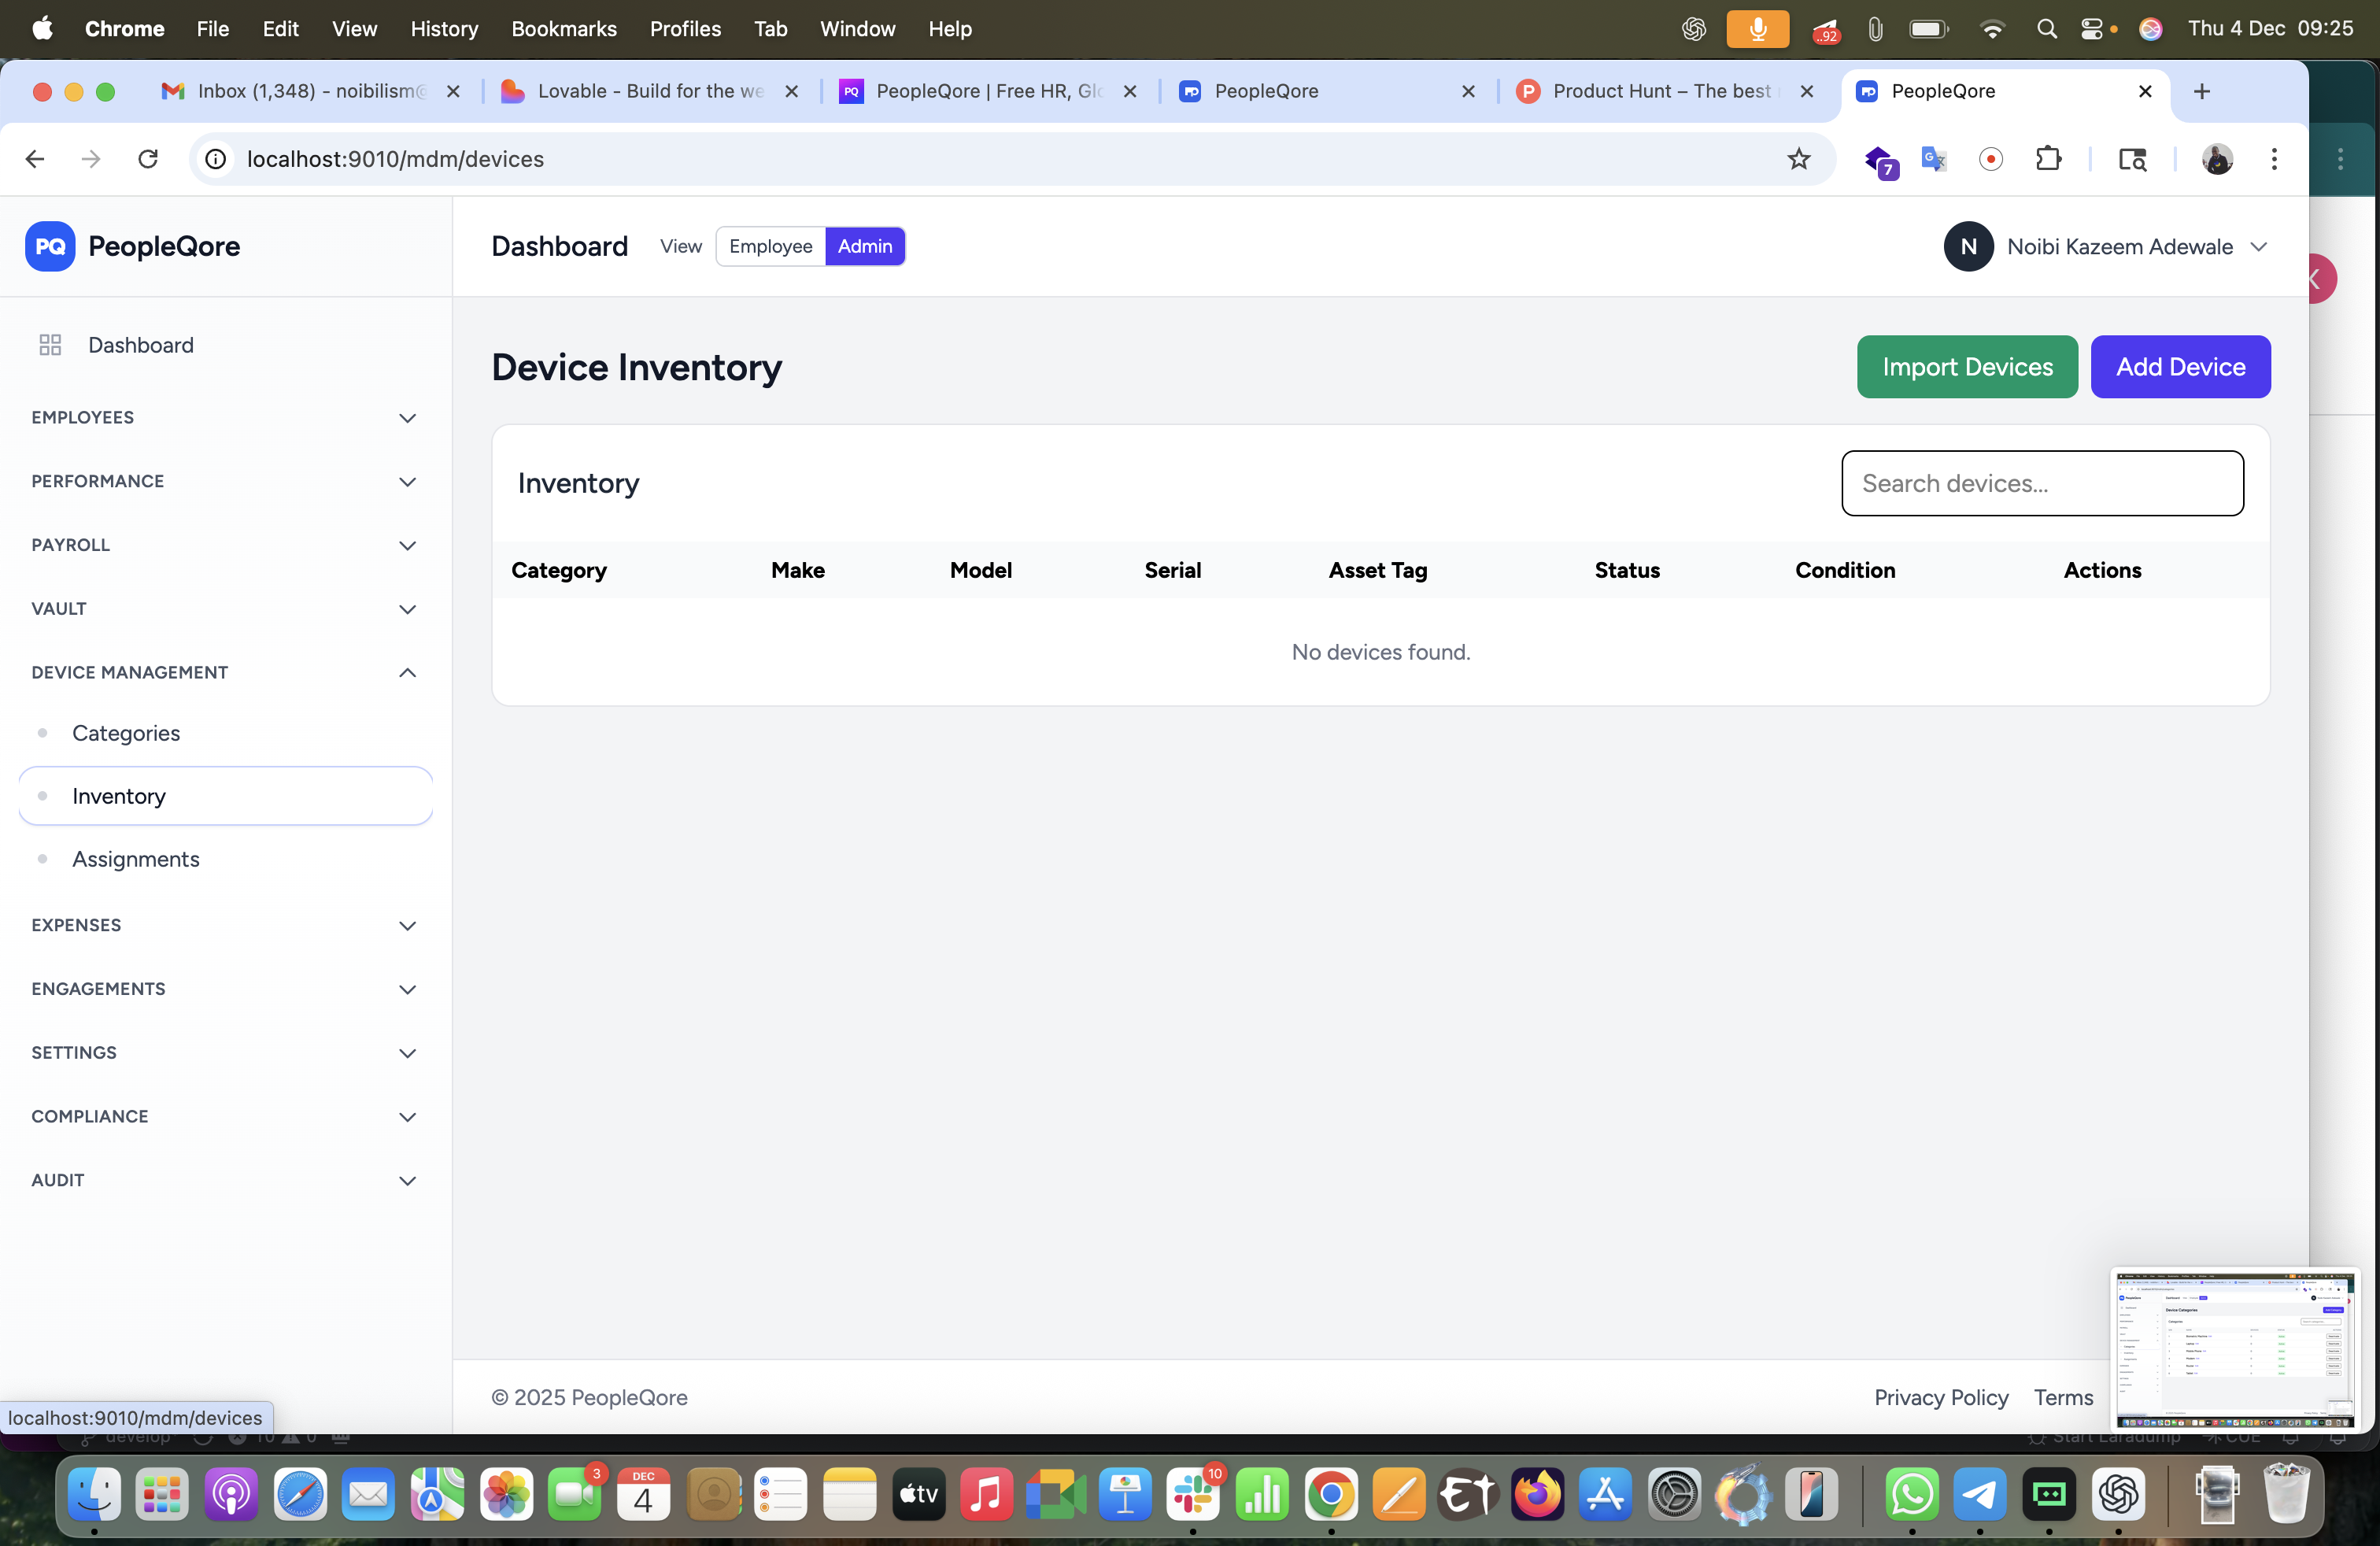Open Slack from the dock
Viewport: 2380px width, 1546px height.
[x=1193, y=1495]
